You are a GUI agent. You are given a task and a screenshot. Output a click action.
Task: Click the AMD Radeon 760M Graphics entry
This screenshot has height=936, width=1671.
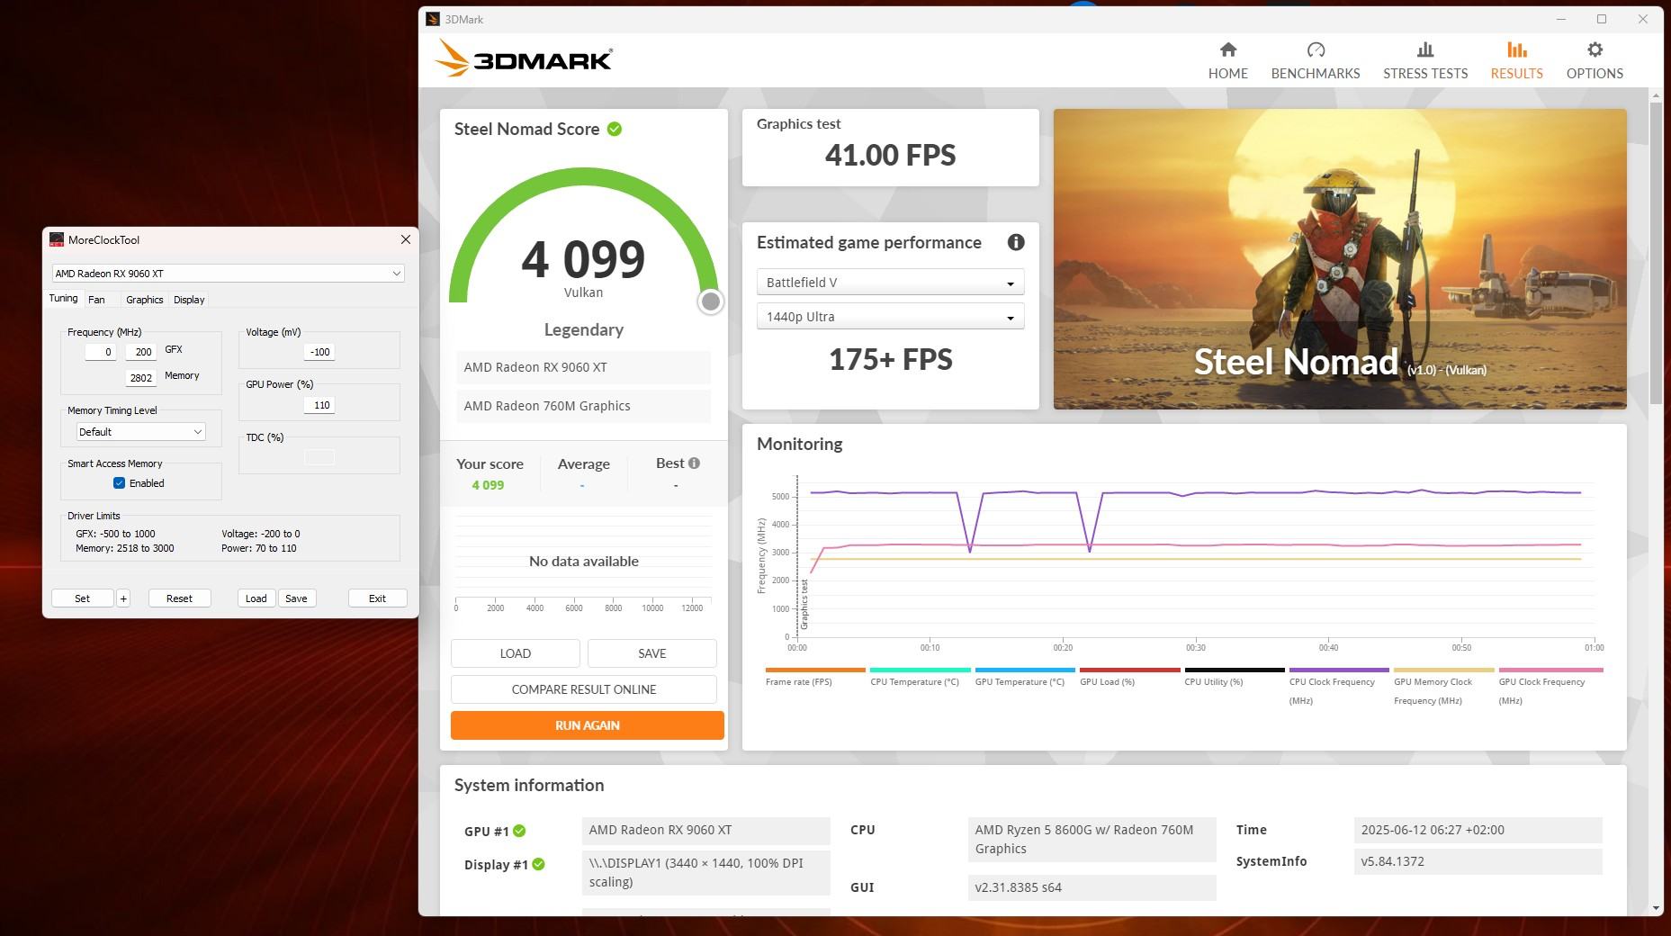click(x=583, y=406)
